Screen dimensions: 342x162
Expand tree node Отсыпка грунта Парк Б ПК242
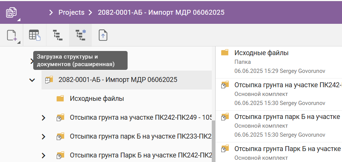(43, 156)
